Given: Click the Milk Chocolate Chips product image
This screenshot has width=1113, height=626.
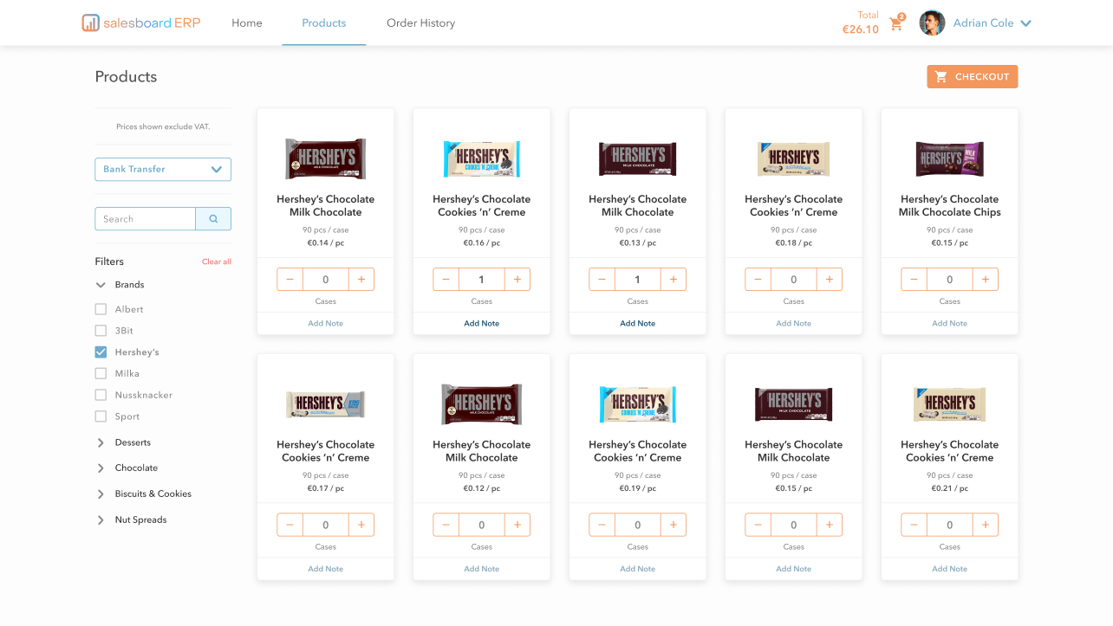Looking at the screenshot, I should point(950,159).
